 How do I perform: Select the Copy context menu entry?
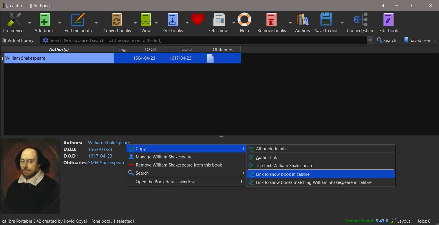186,149
